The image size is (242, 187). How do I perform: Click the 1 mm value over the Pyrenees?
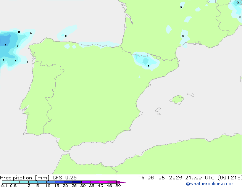pos(148,66)
